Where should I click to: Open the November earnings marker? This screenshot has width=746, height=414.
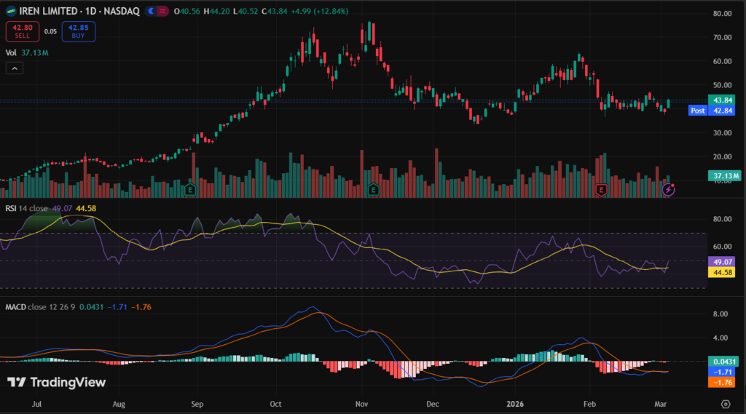tap(374, 190)
